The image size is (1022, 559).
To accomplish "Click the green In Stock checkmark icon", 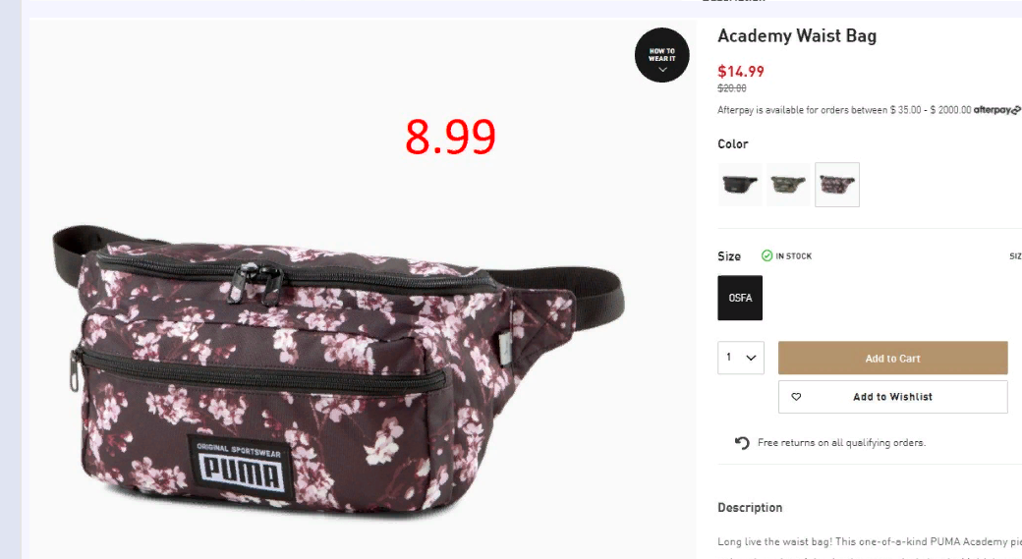I will click(x=767, y=255).
